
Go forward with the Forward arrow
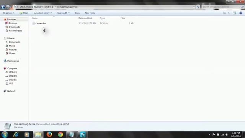pyautogui.click(x=8, y=7)
